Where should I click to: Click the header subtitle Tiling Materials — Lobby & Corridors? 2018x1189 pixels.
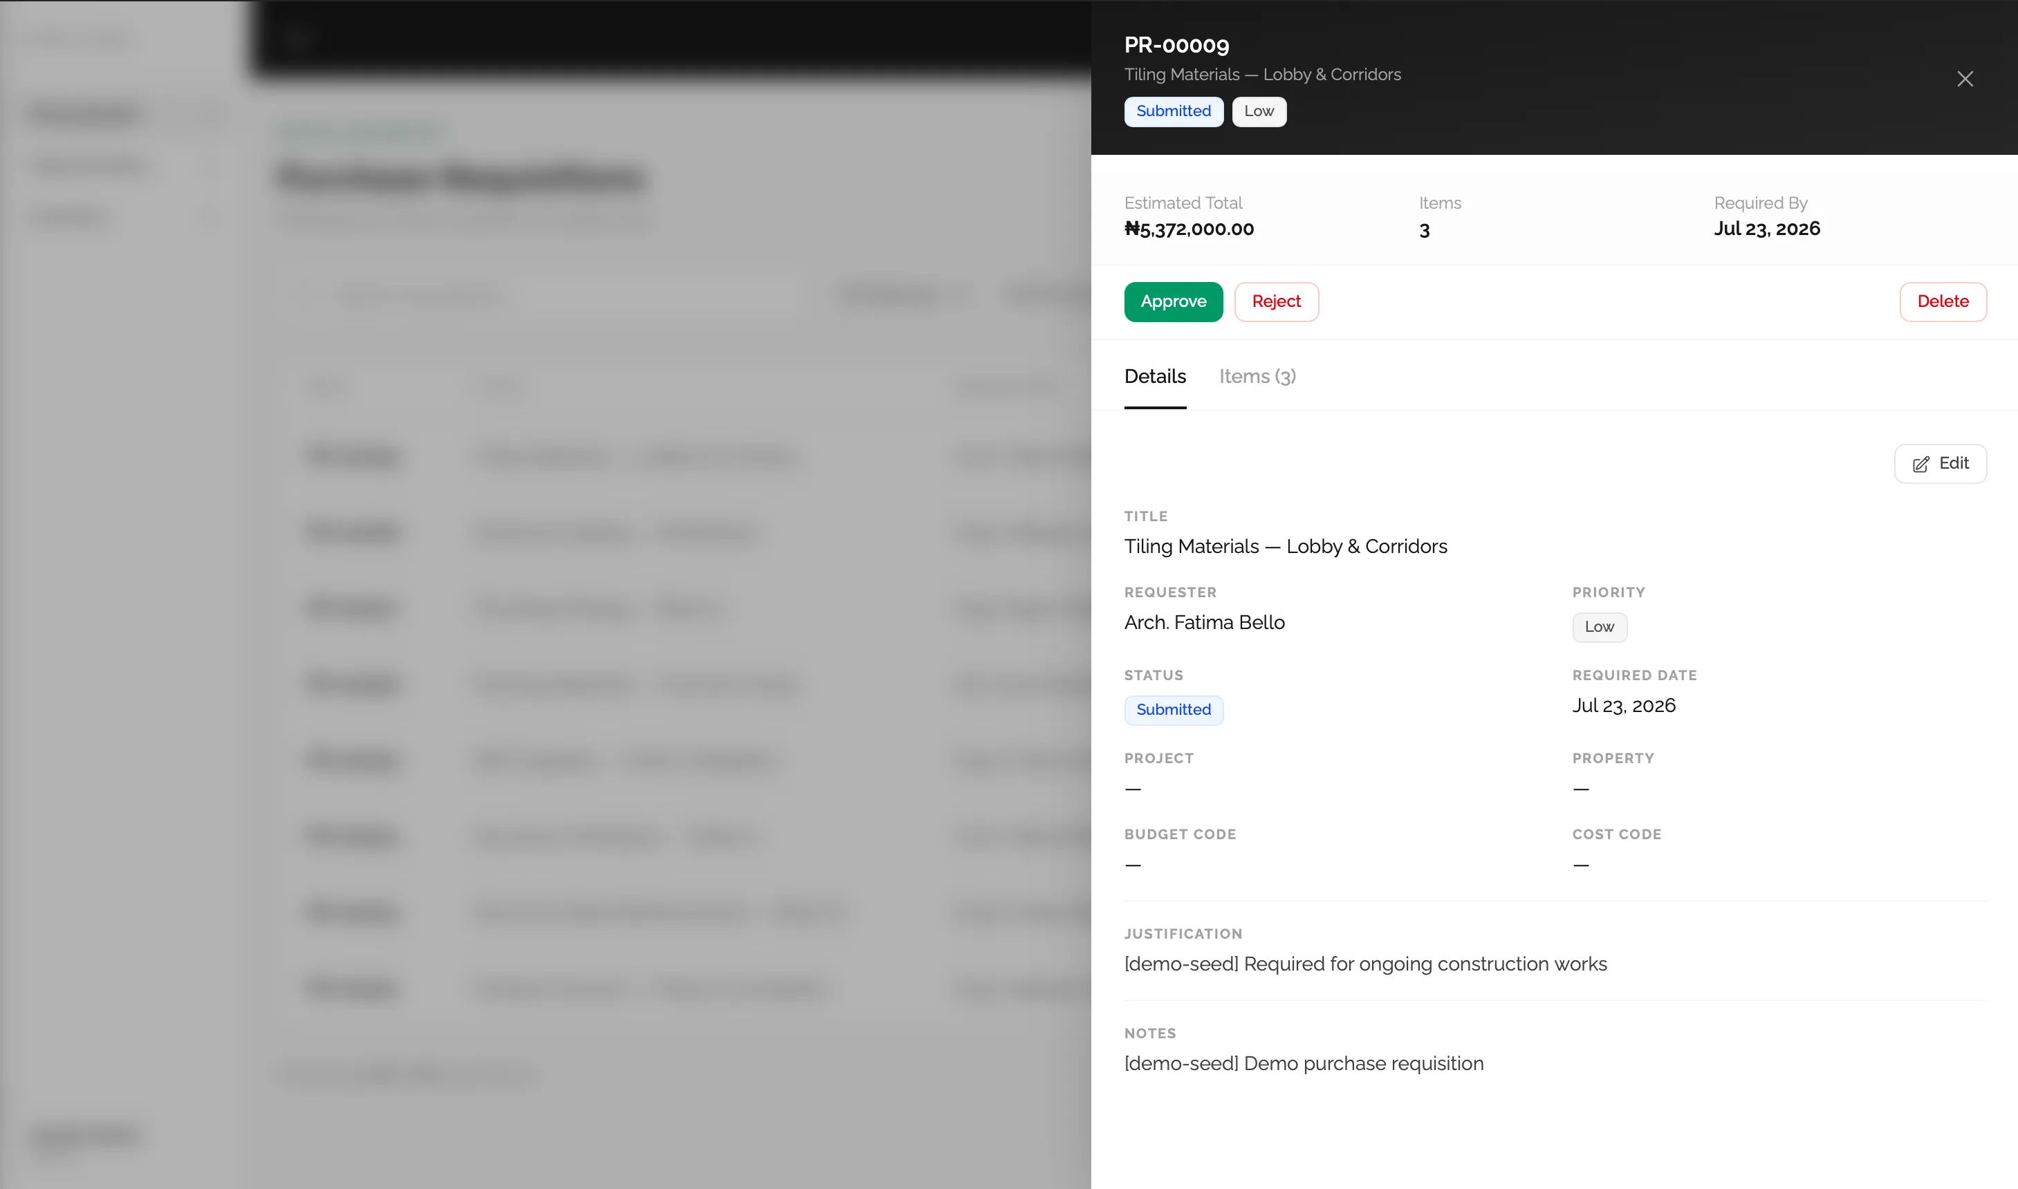[x=1262, y=75]
